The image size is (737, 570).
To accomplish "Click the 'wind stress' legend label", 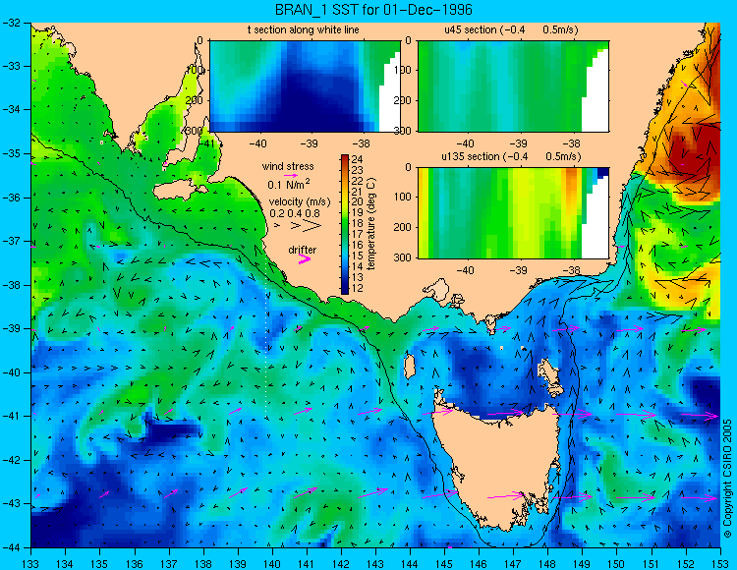I will pyautogui.click(x=288, y=166).
